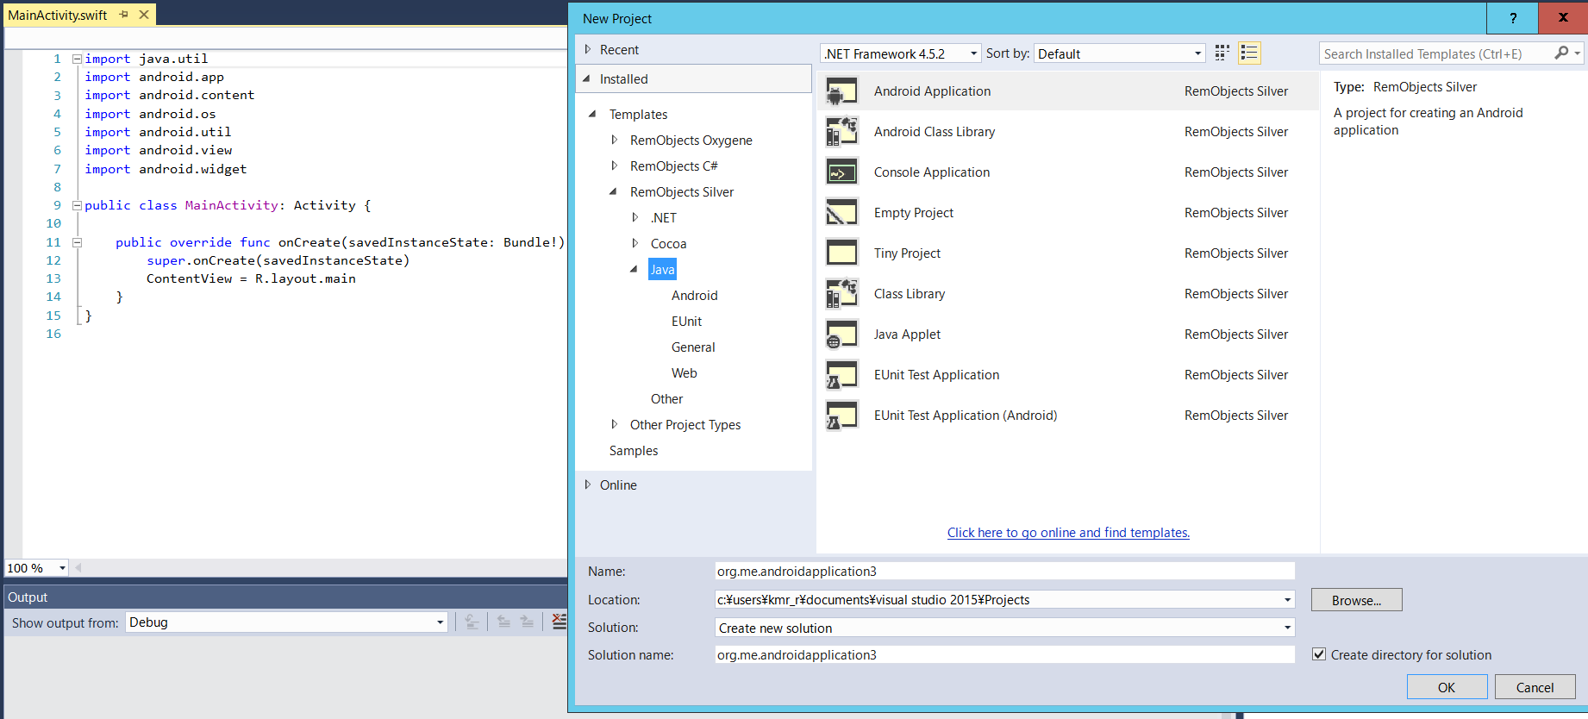This screenshot has height=719, width=1588.
Task: Select the Java tree item
Action: pos(662,269)
